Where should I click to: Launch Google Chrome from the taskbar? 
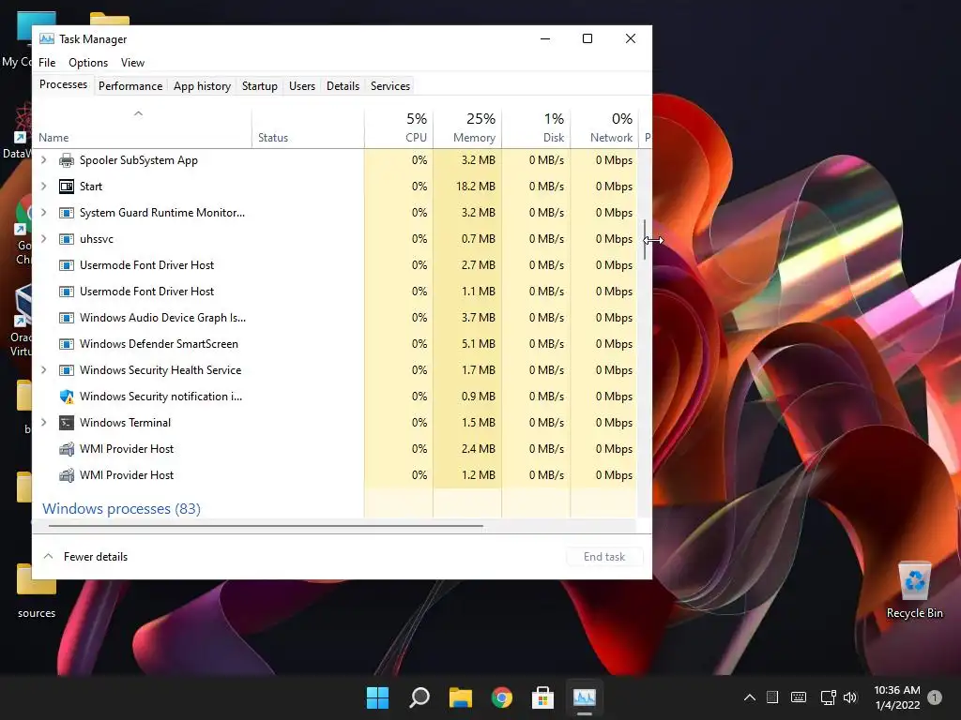tap(502, 697)
